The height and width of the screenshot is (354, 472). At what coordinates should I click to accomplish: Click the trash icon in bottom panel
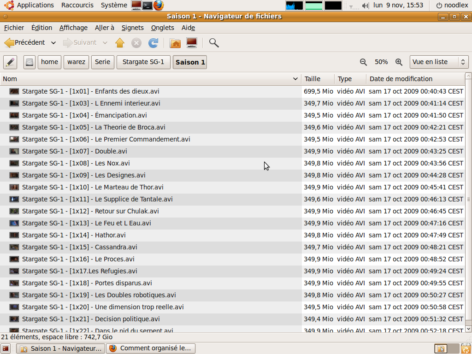coord(466,348)
